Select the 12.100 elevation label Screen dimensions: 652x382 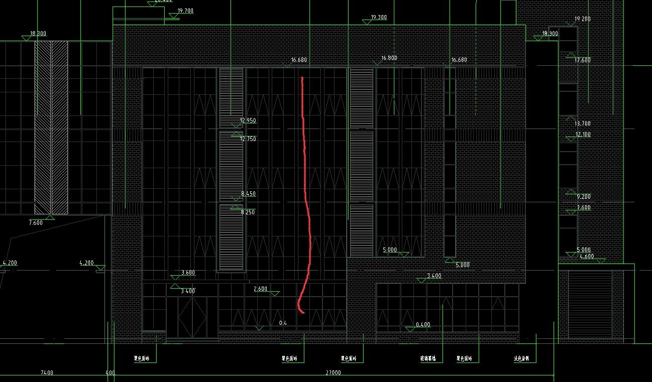583,135
